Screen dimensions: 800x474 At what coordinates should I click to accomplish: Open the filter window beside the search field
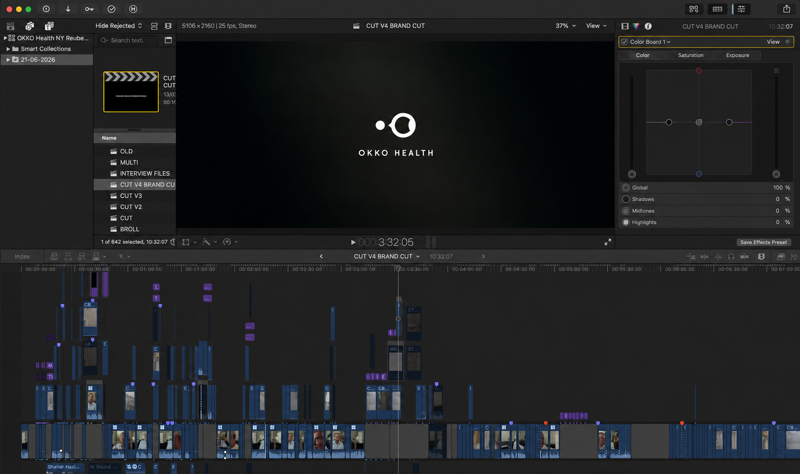click(x=168, y=40)
